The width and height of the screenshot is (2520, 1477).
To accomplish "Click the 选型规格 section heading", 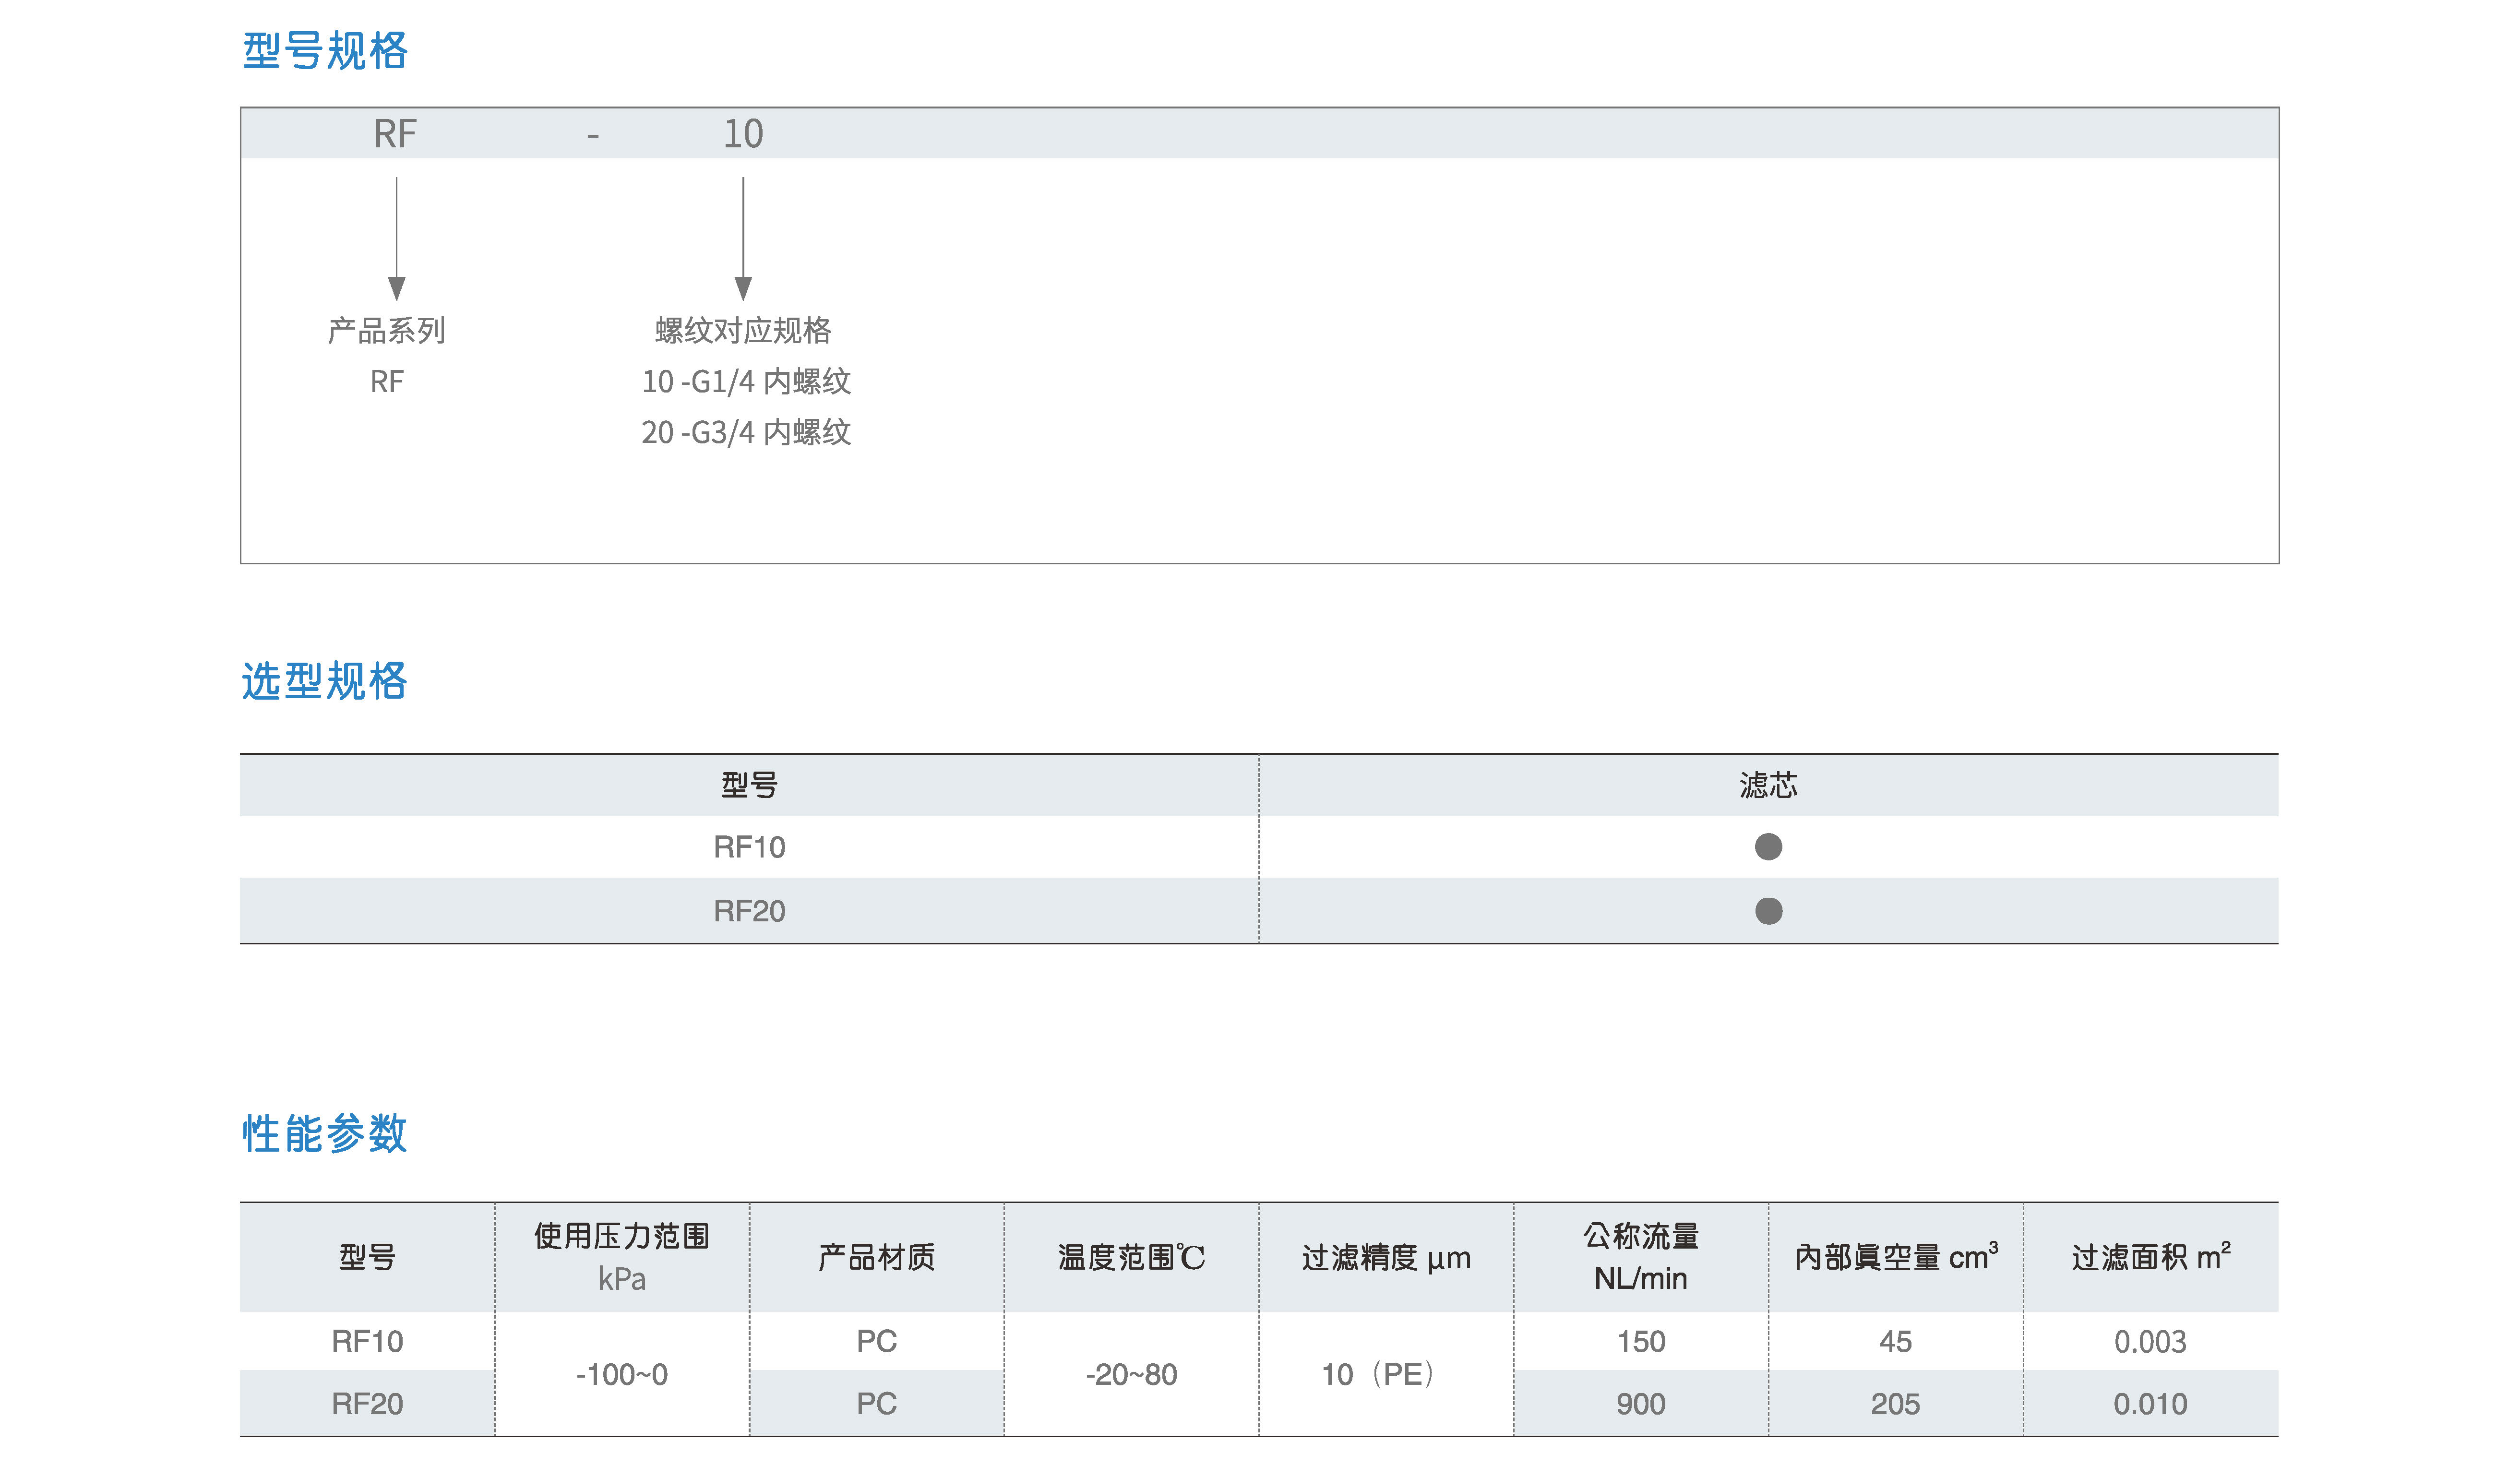I will tap(325, 681).
